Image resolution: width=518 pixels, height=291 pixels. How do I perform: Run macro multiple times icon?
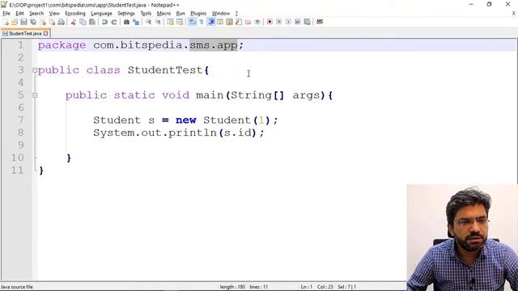pos(298,22)
